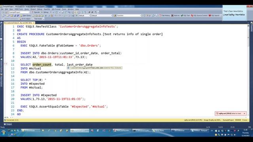Click the SQL Prompt action icon beside line 11
The width and height of the screenshot is (253, 142).
pyautogui.click(x=6, y=64)
